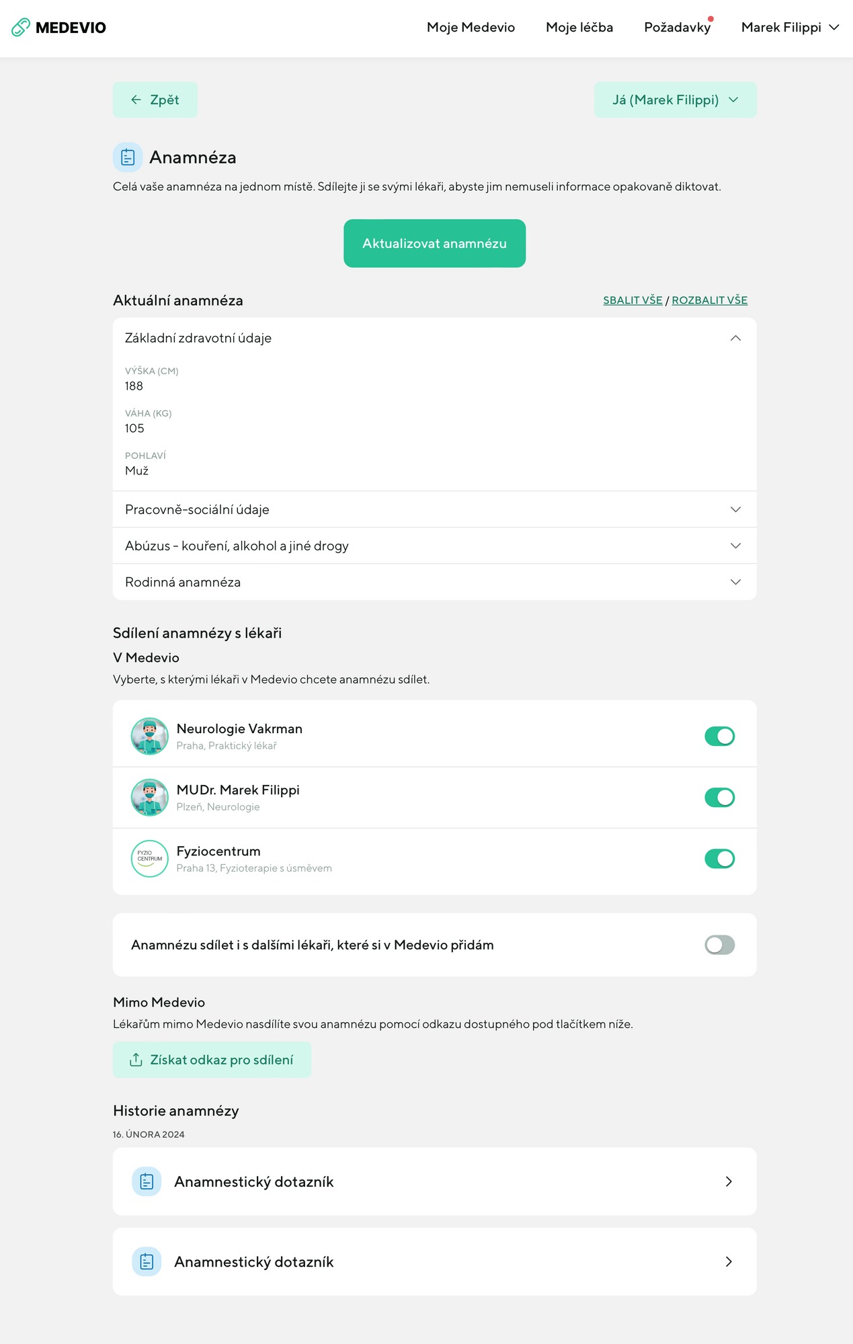This screenshot has height=1344, width=853.
Task: Enable sharing with additional future doctors
Action: tap(719, 945)
